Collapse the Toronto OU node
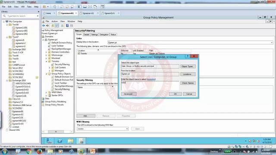This screenshot has height=155, width=276. (x=46, y=61)
